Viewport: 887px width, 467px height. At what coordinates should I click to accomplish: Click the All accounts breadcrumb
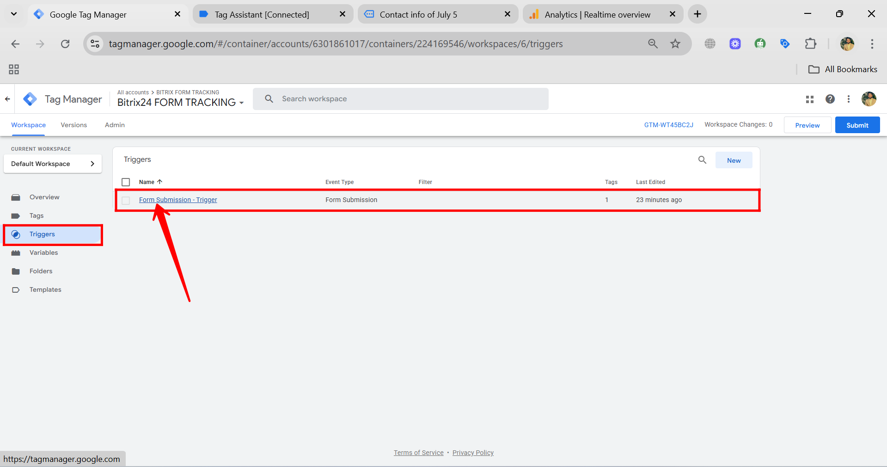click(x=133, y=92)
